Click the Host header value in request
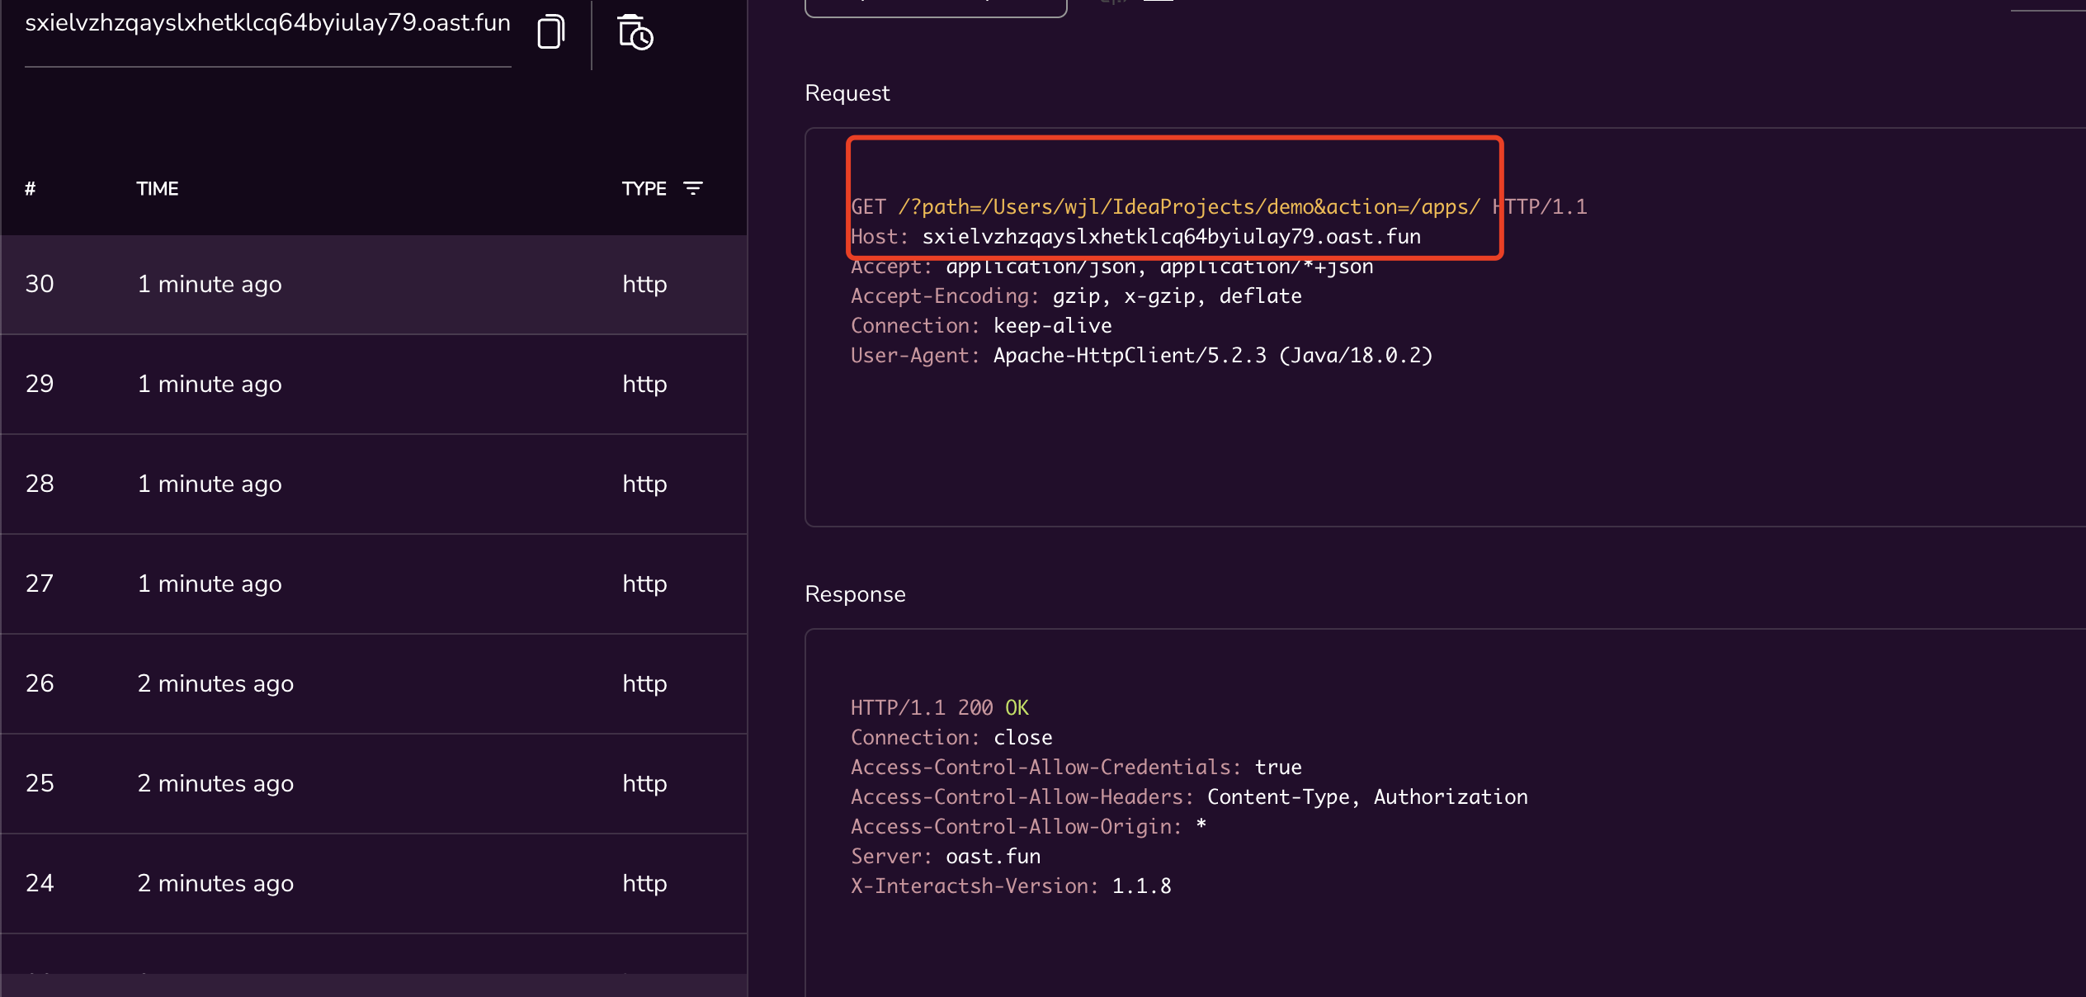Screen dimensions: 2086x997 [1171, 237]
